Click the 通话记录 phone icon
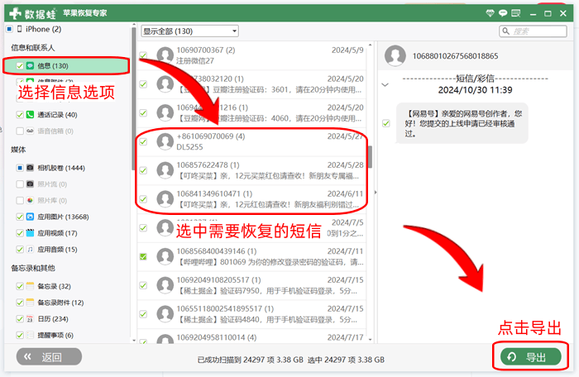The height and width of the screenshot is (377, 579). (30, 115)
